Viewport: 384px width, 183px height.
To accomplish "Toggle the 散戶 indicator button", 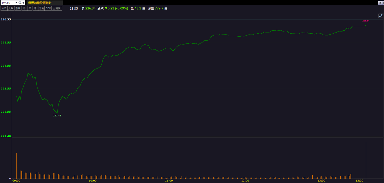I will click(18, 8).
